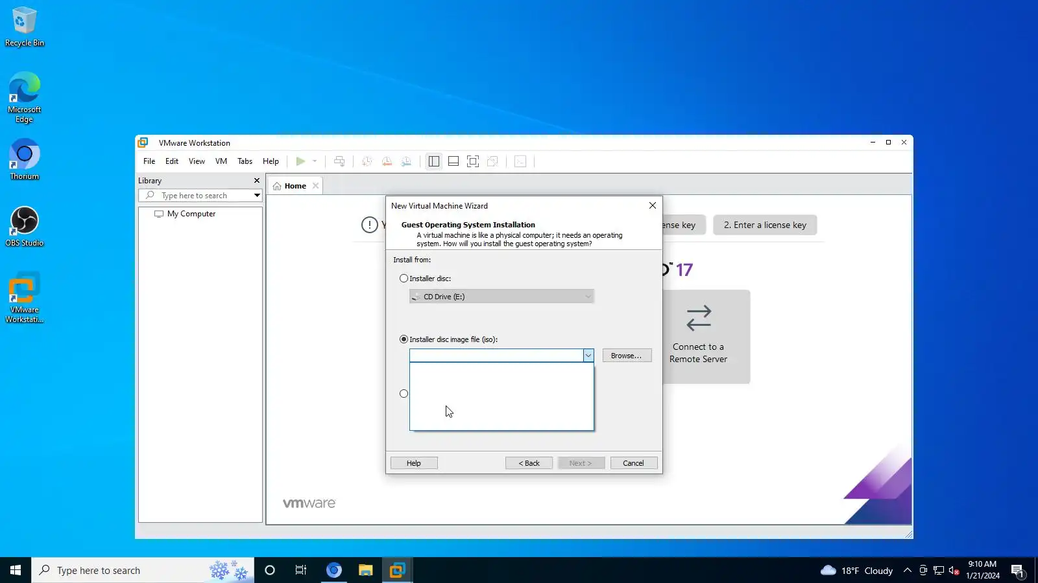Open the Edit menu
The height and width of the screenshot is (583, 1038).
(172, 161)
